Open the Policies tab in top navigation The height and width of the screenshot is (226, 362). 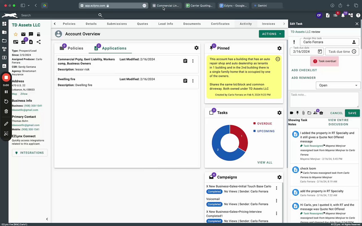coord(69,24)
